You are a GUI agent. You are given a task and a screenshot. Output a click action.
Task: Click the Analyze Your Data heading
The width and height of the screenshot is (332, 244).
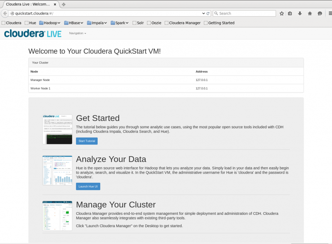click(111, 159)
